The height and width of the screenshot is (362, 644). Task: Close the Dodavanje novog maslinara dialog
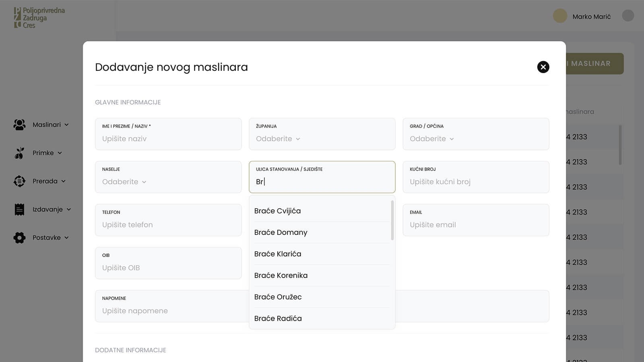543,67
